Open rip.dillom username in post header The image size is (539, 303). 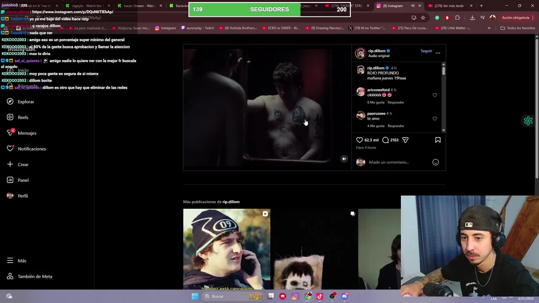coord(377,51)
